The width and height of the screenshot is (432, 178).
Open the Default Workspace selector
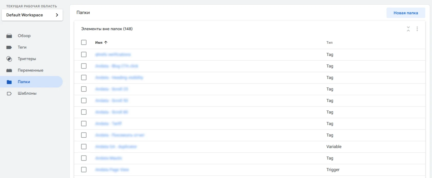[32, 15]
